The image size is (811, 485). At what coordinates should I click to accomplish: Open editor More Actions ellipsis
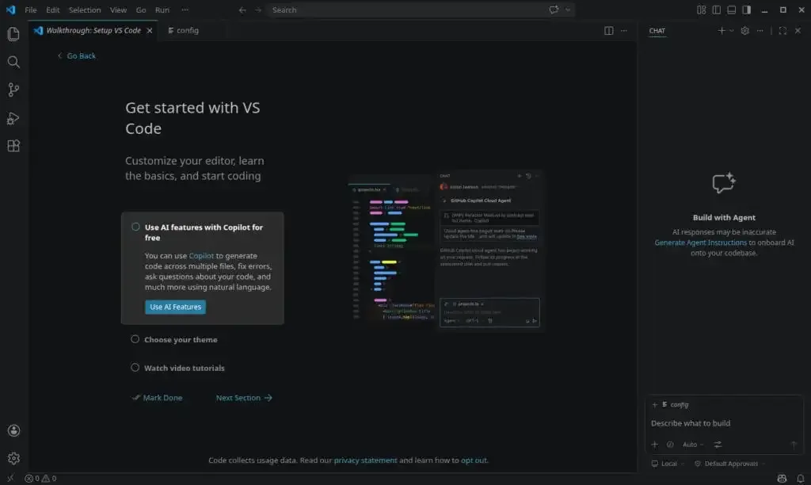pos(624,31)
